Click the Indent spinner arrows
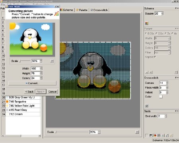 coord(167,93)
